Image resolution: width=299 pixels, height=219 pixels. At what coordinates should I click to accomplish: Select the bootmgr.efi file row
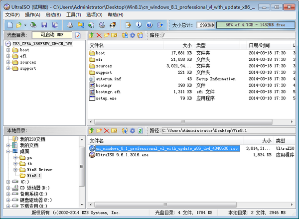[x=192, y=92]
